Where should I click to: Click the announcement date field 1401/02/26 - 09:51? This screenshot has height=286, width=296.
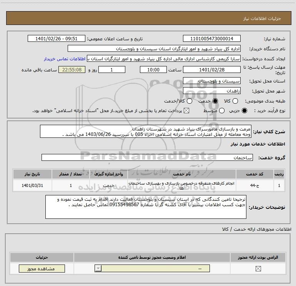[57, 38]
